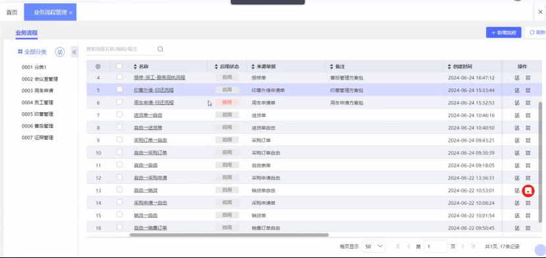
Task: Click the red highlighted icon in row 13
Action: coord(528,190)
